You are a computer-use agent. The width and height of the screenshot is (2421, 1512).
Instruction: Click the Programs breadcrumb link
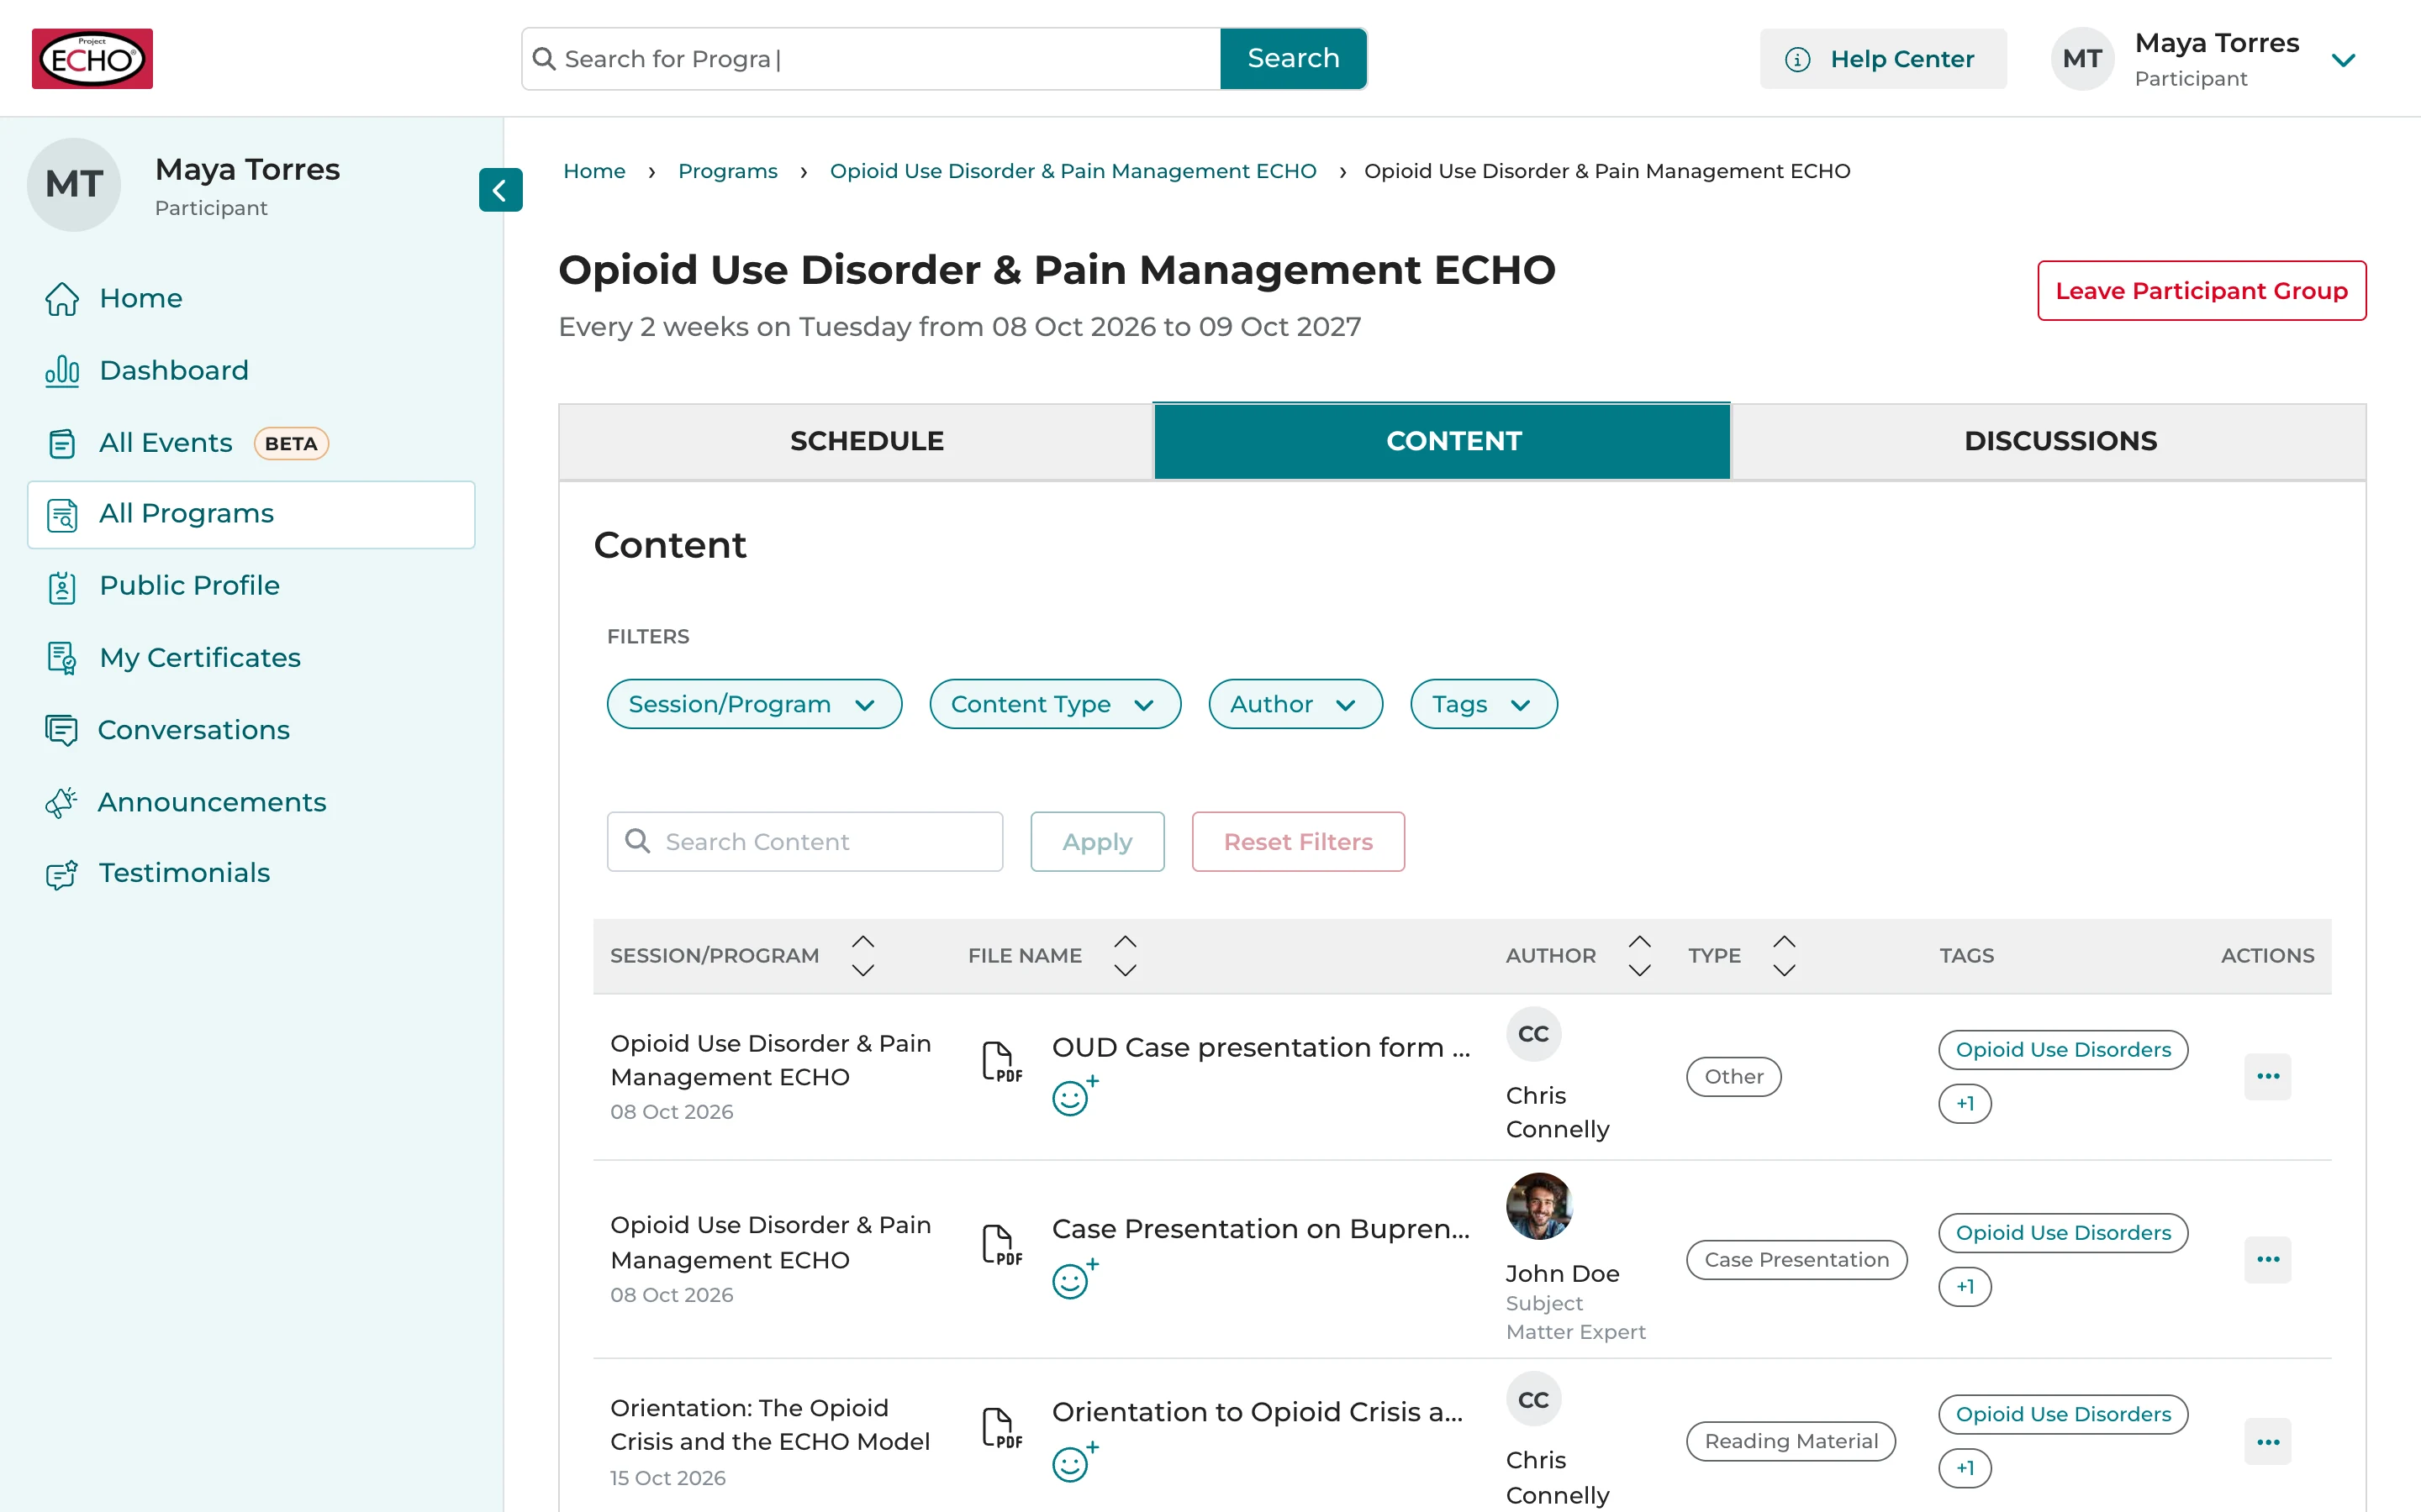727,171
